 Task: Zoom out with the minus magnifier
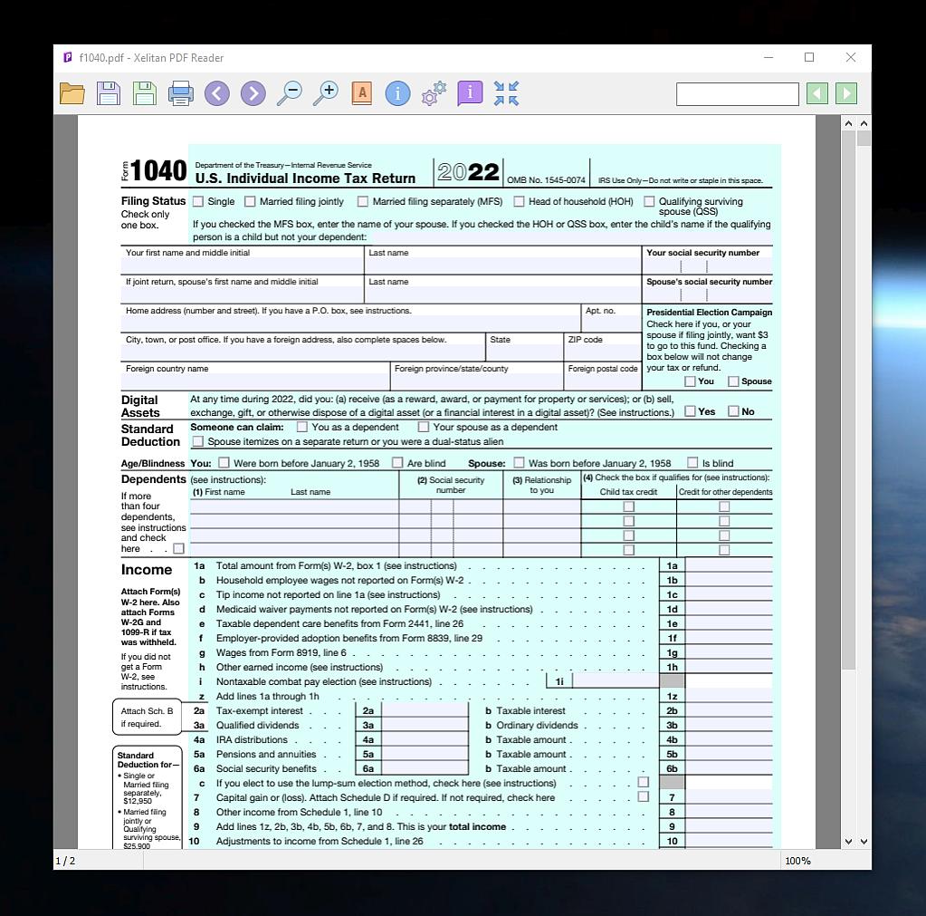coord(290,93)
